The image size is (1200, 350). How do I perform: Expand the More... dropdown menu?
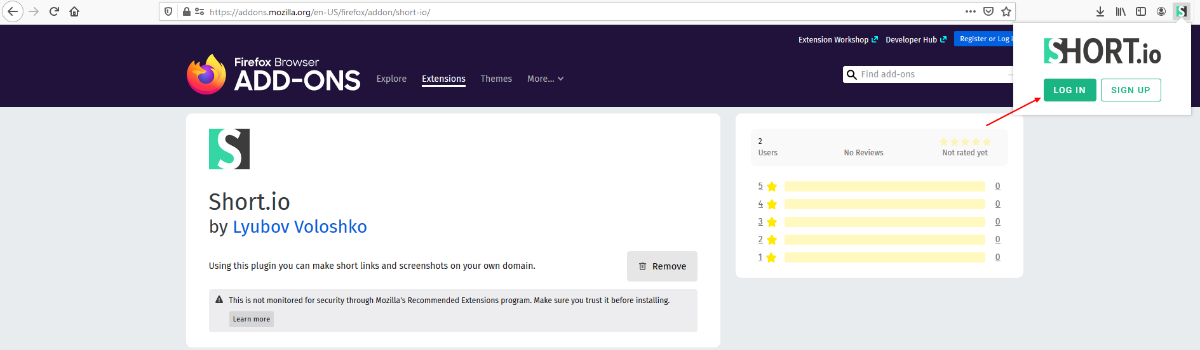(x=545, y=79)
